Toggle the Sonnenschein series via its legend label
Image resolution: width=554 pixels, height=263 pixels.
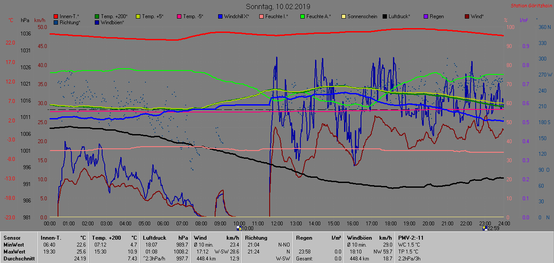point(362,16)
